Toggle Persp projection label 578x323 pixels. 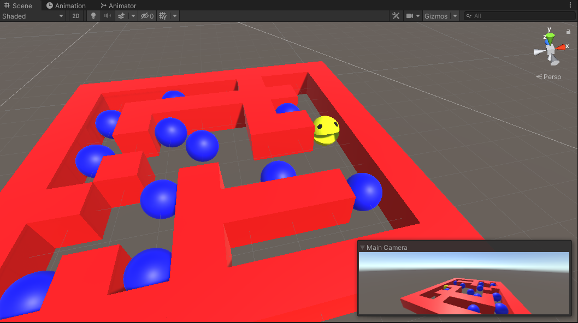pyautogui.click(x=549, y=77)
